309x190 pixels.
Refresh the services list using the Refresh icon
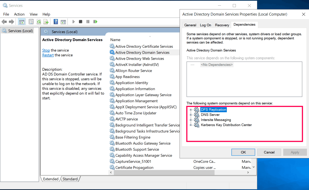(x=39, y=21)
